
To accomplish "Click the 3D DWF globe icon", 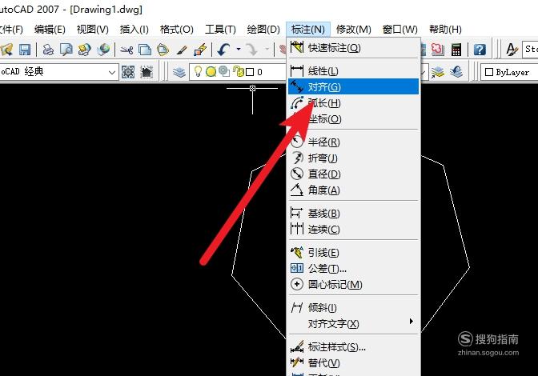I will click(103, 50).
